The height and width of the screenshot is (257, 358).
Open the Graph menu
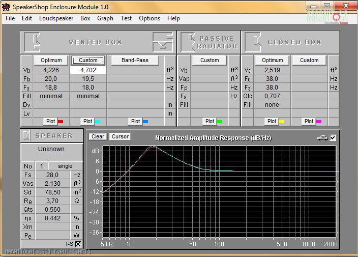tap(105, 18)
